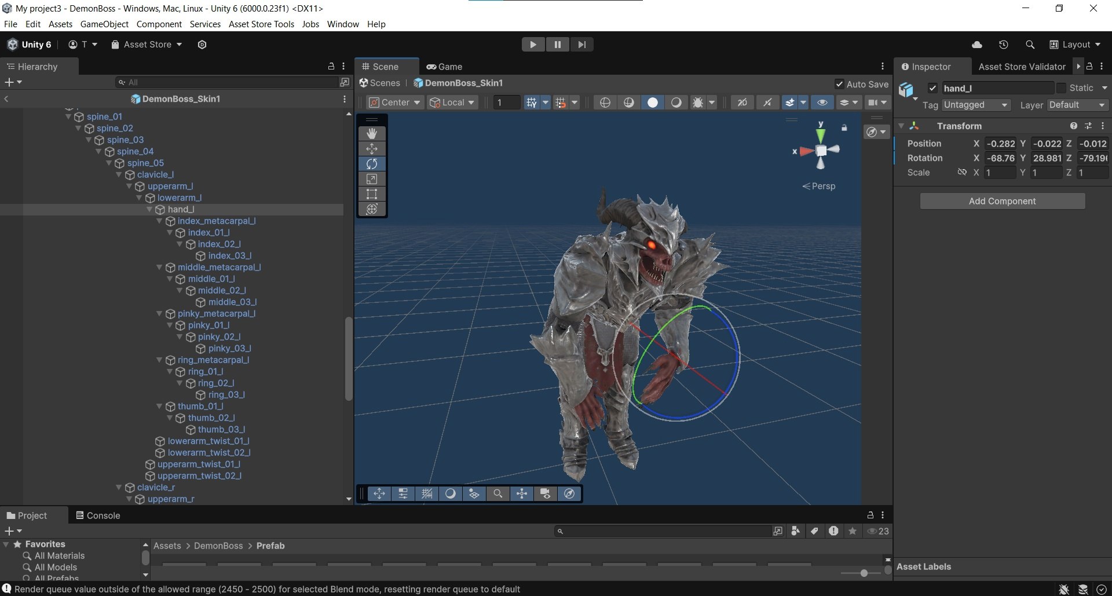
Task: Switch to shaded wireframe draw mode
Action: point(629,103)
